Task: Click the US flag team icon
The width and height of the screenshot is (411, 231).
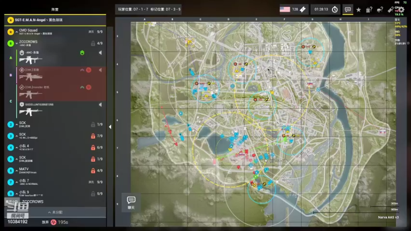Action: click(x=285, y=9)
